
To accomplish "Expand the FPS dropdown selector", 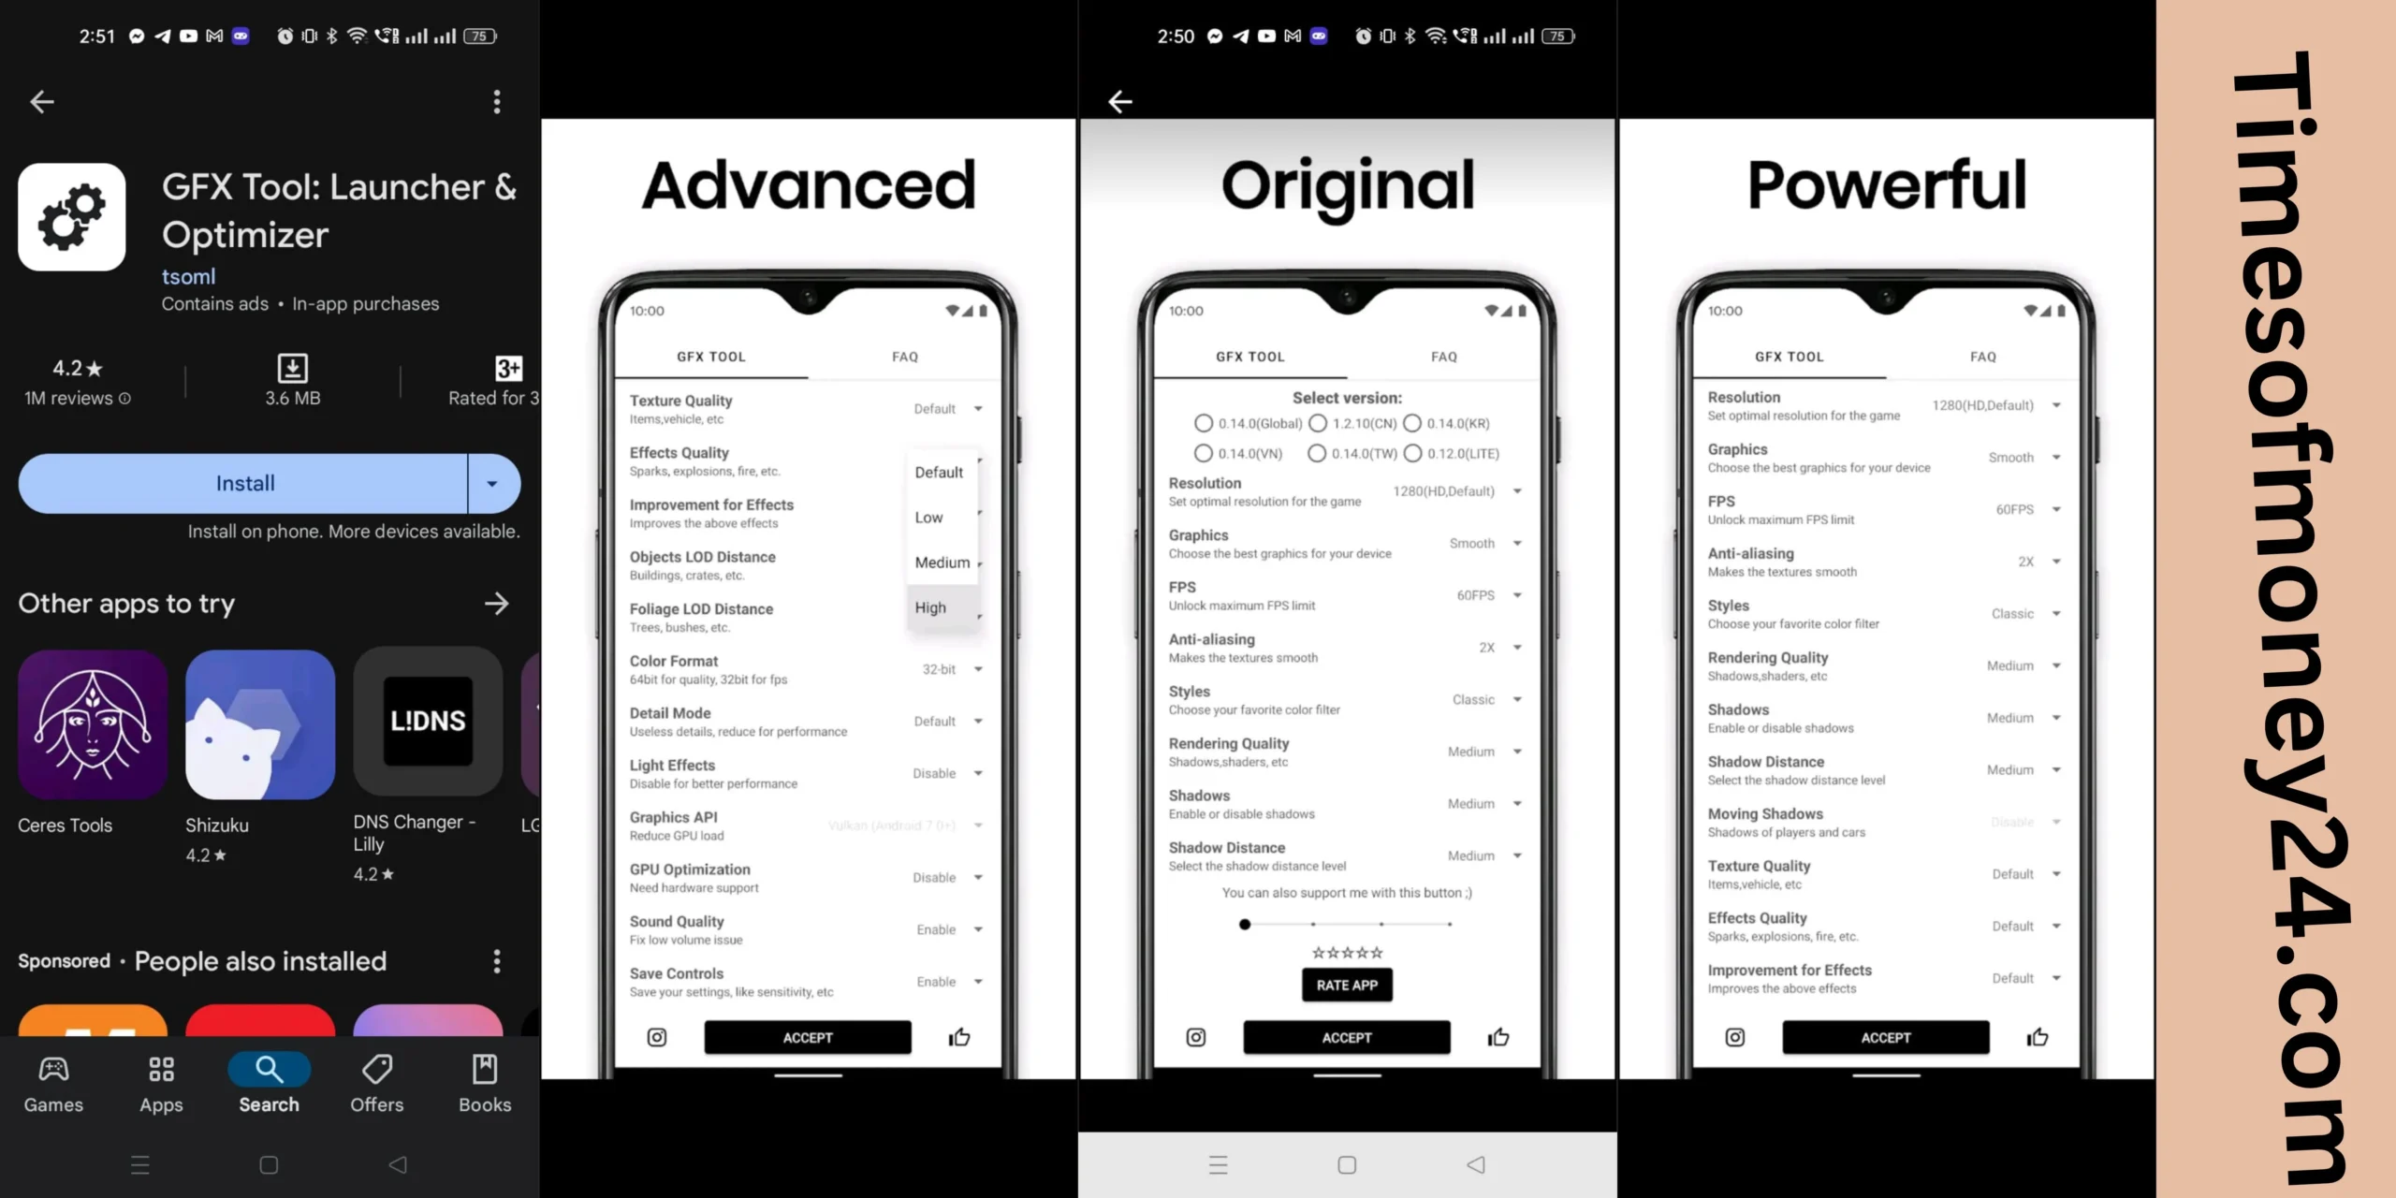I will (1517, 594).
